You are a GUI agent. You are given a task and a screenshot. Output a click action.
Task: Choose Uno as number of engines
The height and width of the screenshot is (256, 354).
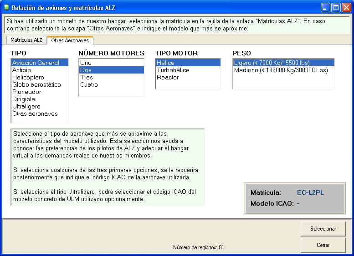[112, 63]
